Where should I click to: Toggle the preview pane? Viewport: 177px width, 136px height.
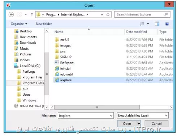coord(157,24)
